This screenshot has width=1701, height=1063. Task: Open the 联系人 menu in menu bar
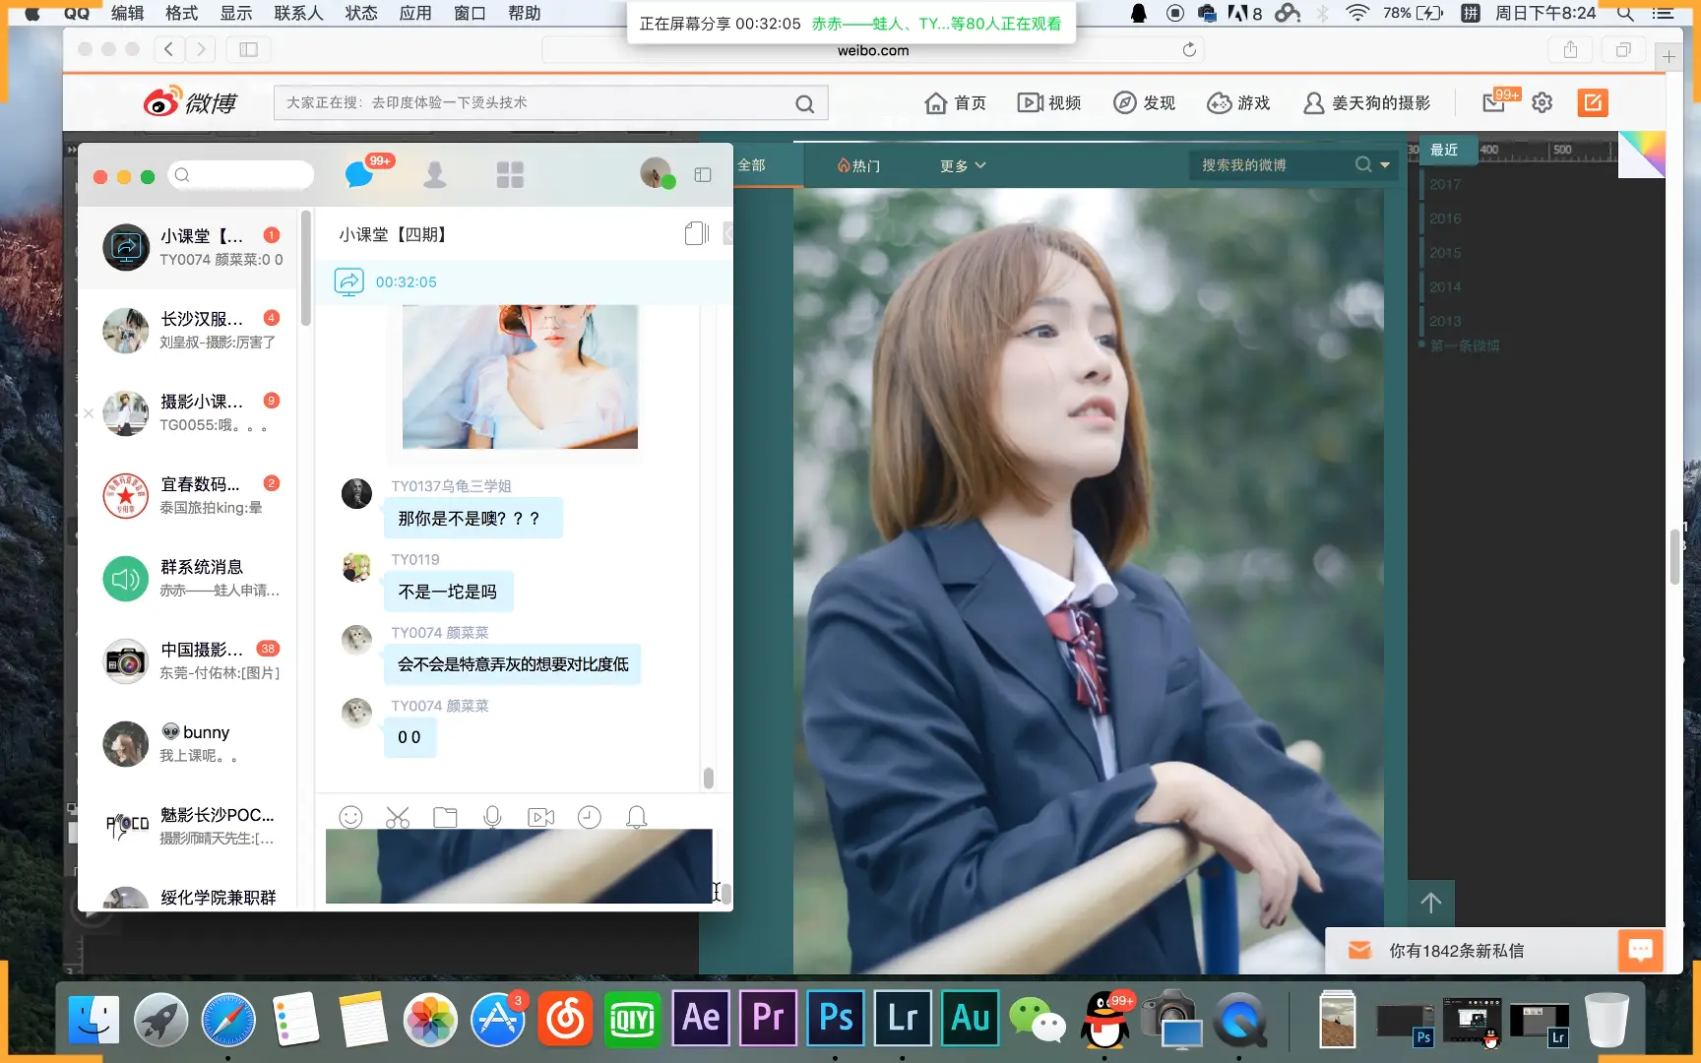pyautogui.click(x=298, y=13)
